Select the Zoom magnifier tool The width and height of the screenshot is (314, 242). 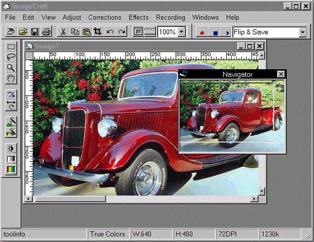pyautogui.click(x=11, y=68)
